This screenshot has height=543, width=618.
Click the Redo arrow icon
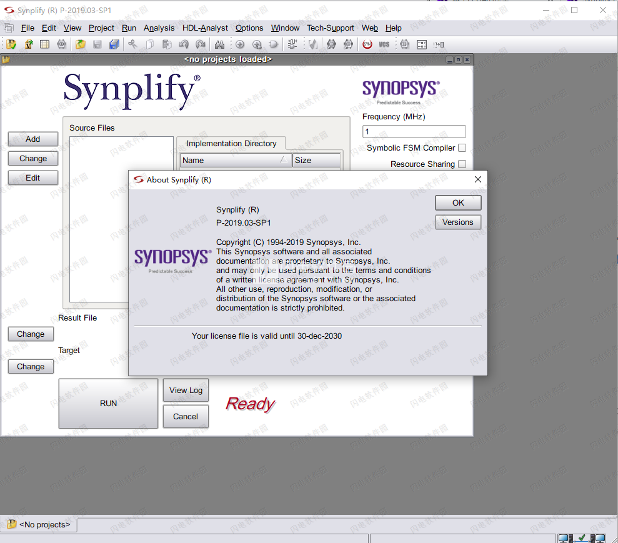pos(201,44)
